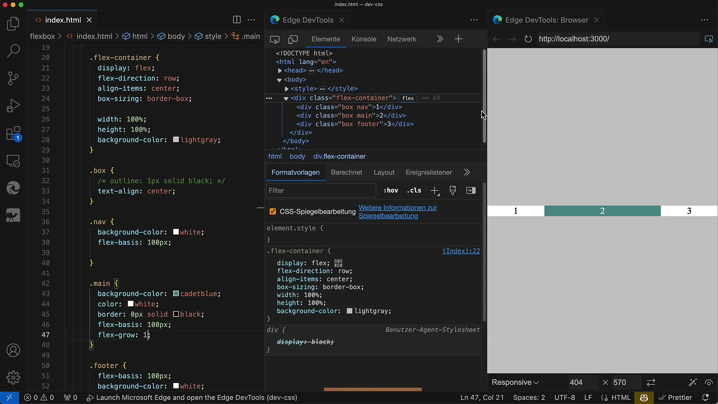718x404 pixels.
Task: Open Source Control view
Action: pyautogui.click(x=13, y=78)
